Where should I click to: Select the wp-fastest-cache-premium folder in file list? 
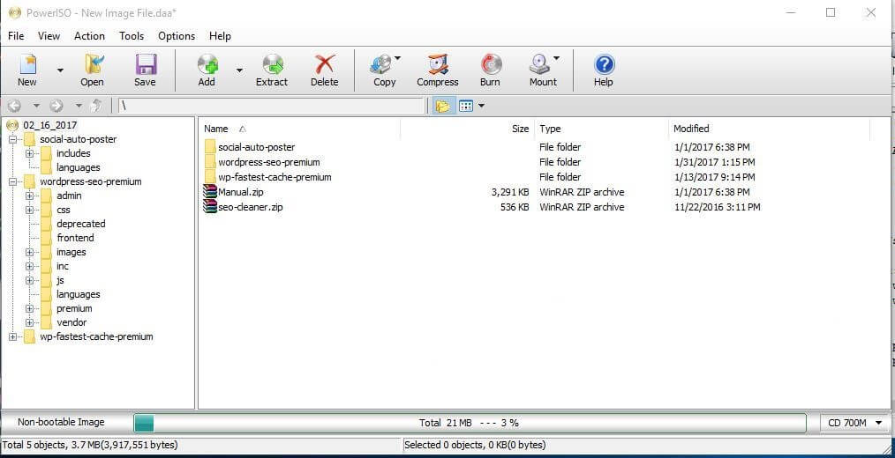[x=275, y=177]
